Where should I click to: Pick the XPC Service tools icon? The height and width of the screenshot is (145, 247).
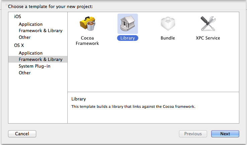tap(208, 24)
